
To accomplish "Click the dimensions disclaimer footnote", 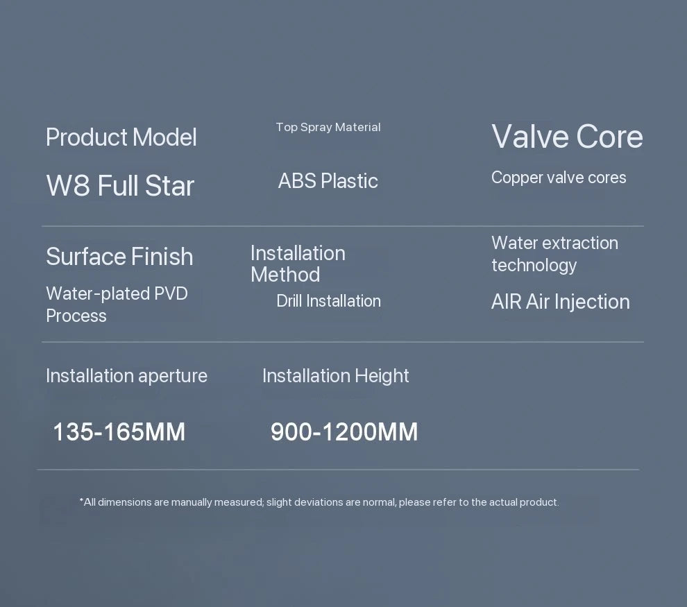I will tap(319, 502).
